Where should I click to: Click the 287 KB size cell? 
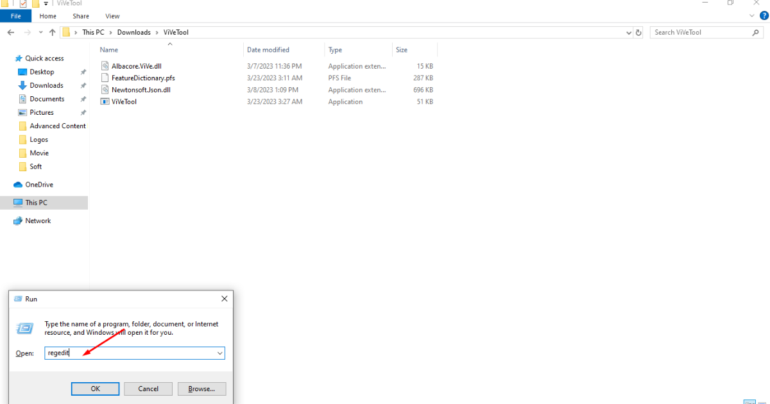pos(424,78)
